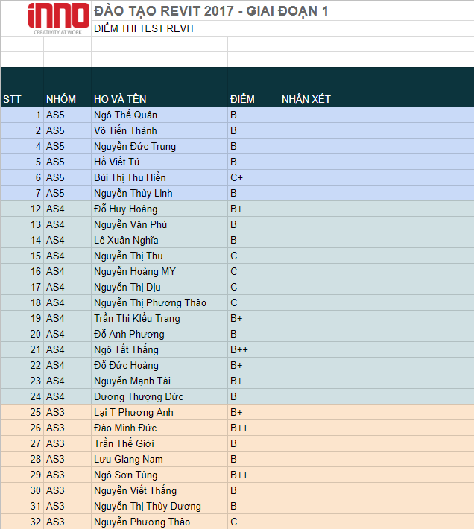Click the name 'Nguyễn Thị Thùy Dương'
Viewport: 474px width, 529px height.
click(148, 506)
